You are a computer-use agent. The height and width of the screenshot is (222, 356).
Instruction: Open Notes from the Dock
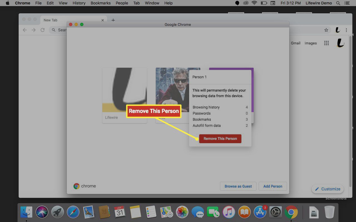(x=135, y=212)
